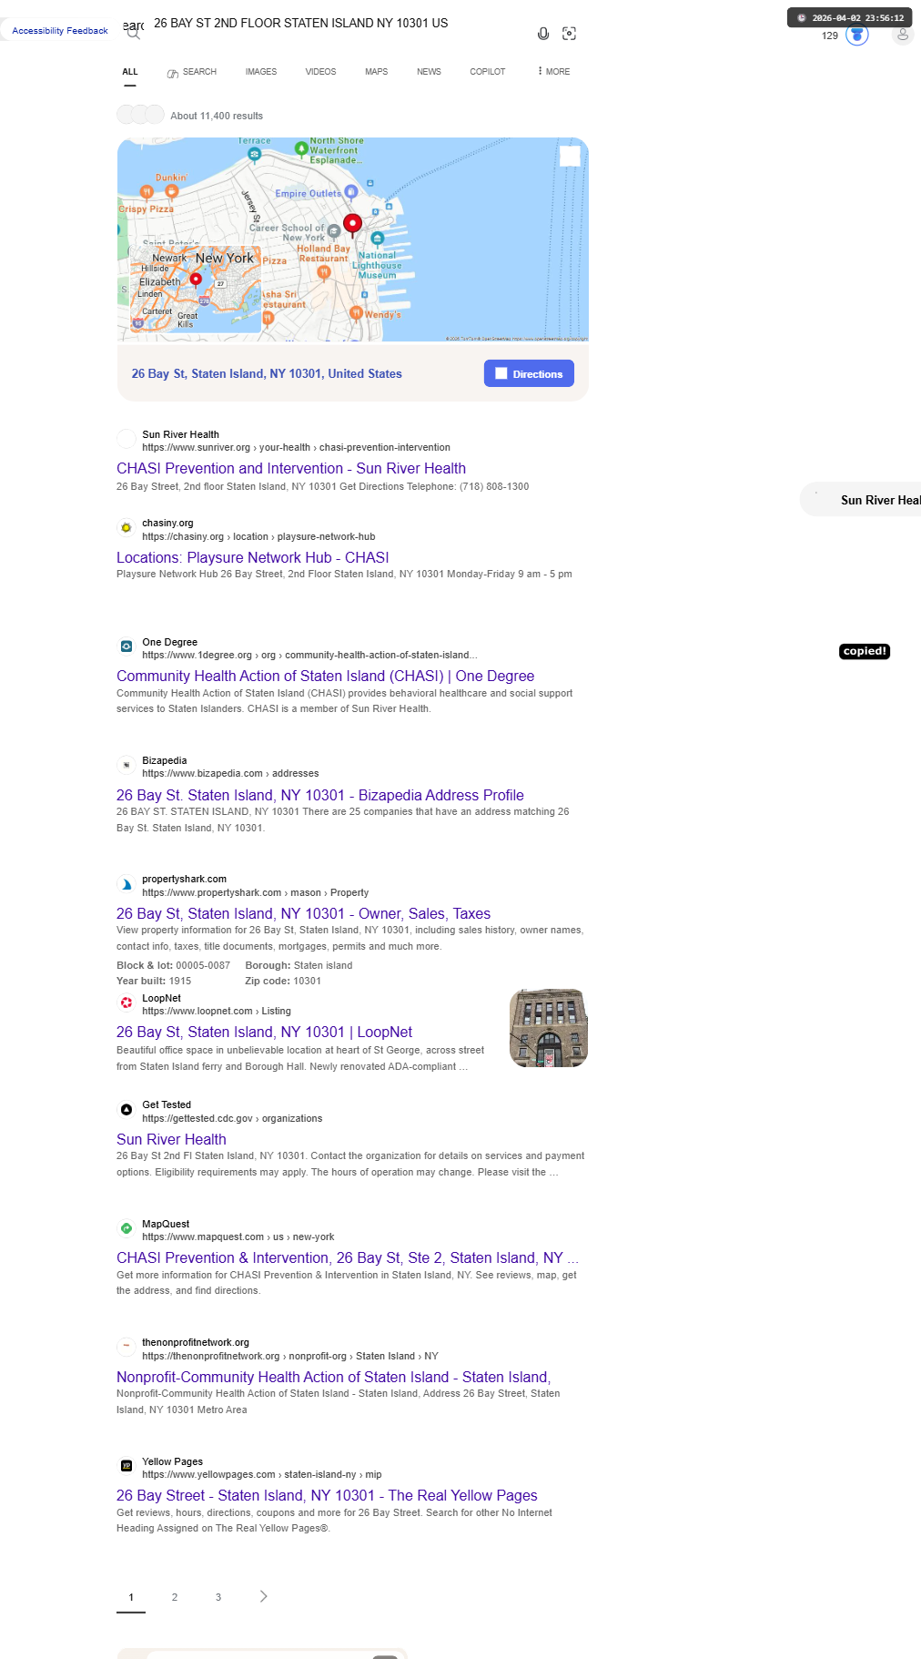This screenshot has width=921, height=1659.
Task: Go to results page 2
Action: 175,1597
